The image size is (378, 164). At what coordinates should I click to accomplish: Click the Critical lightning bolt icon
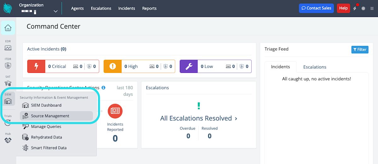[x=36, y=66]
